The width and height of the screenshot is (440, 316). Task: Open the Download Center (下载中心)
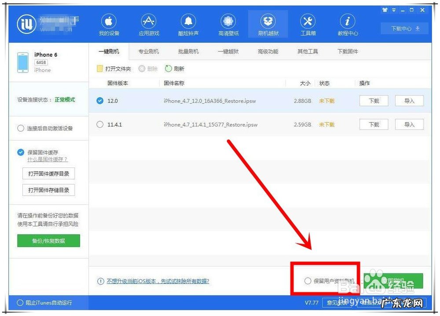403,28
